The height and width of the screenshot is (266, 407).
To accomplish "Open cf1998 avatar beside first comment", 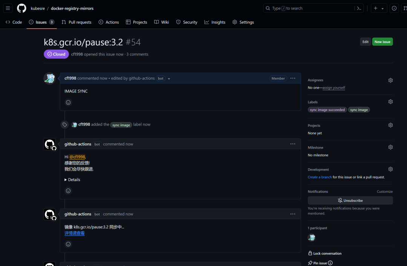I will pos(50,78).
